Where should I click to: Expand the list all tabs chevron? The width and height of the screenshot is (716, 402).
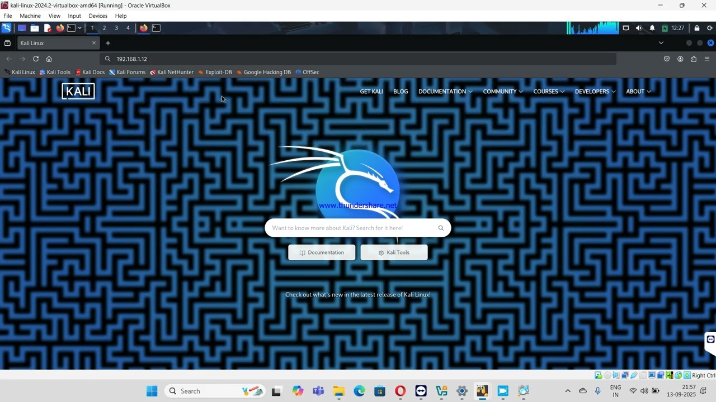(661, 43)
